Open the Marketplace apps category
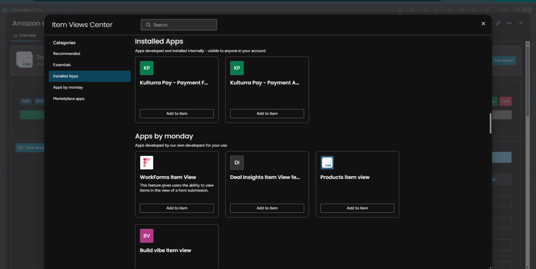 69,99
